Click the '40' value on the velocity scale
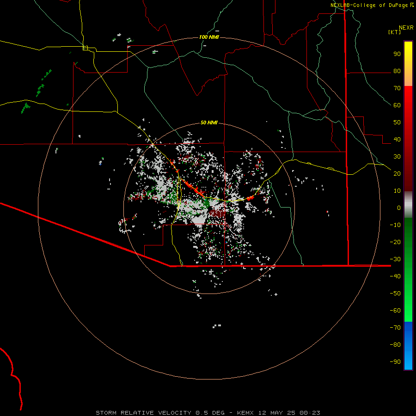 [x=397, y=140]
